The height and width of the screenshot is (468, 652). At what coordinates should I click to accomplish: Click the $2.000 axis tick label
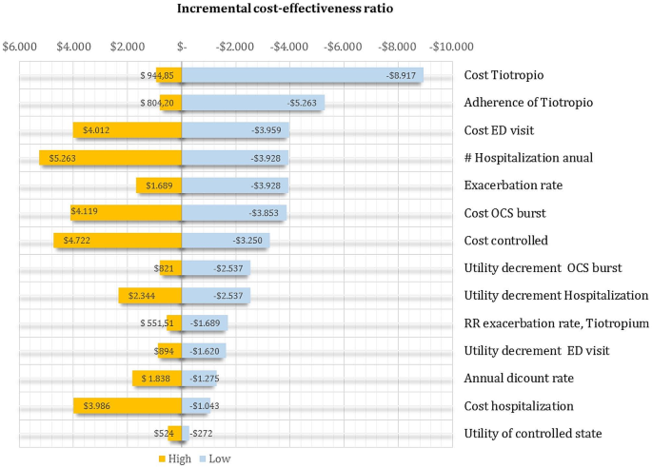pyautogui.click(x=128, y=47)
